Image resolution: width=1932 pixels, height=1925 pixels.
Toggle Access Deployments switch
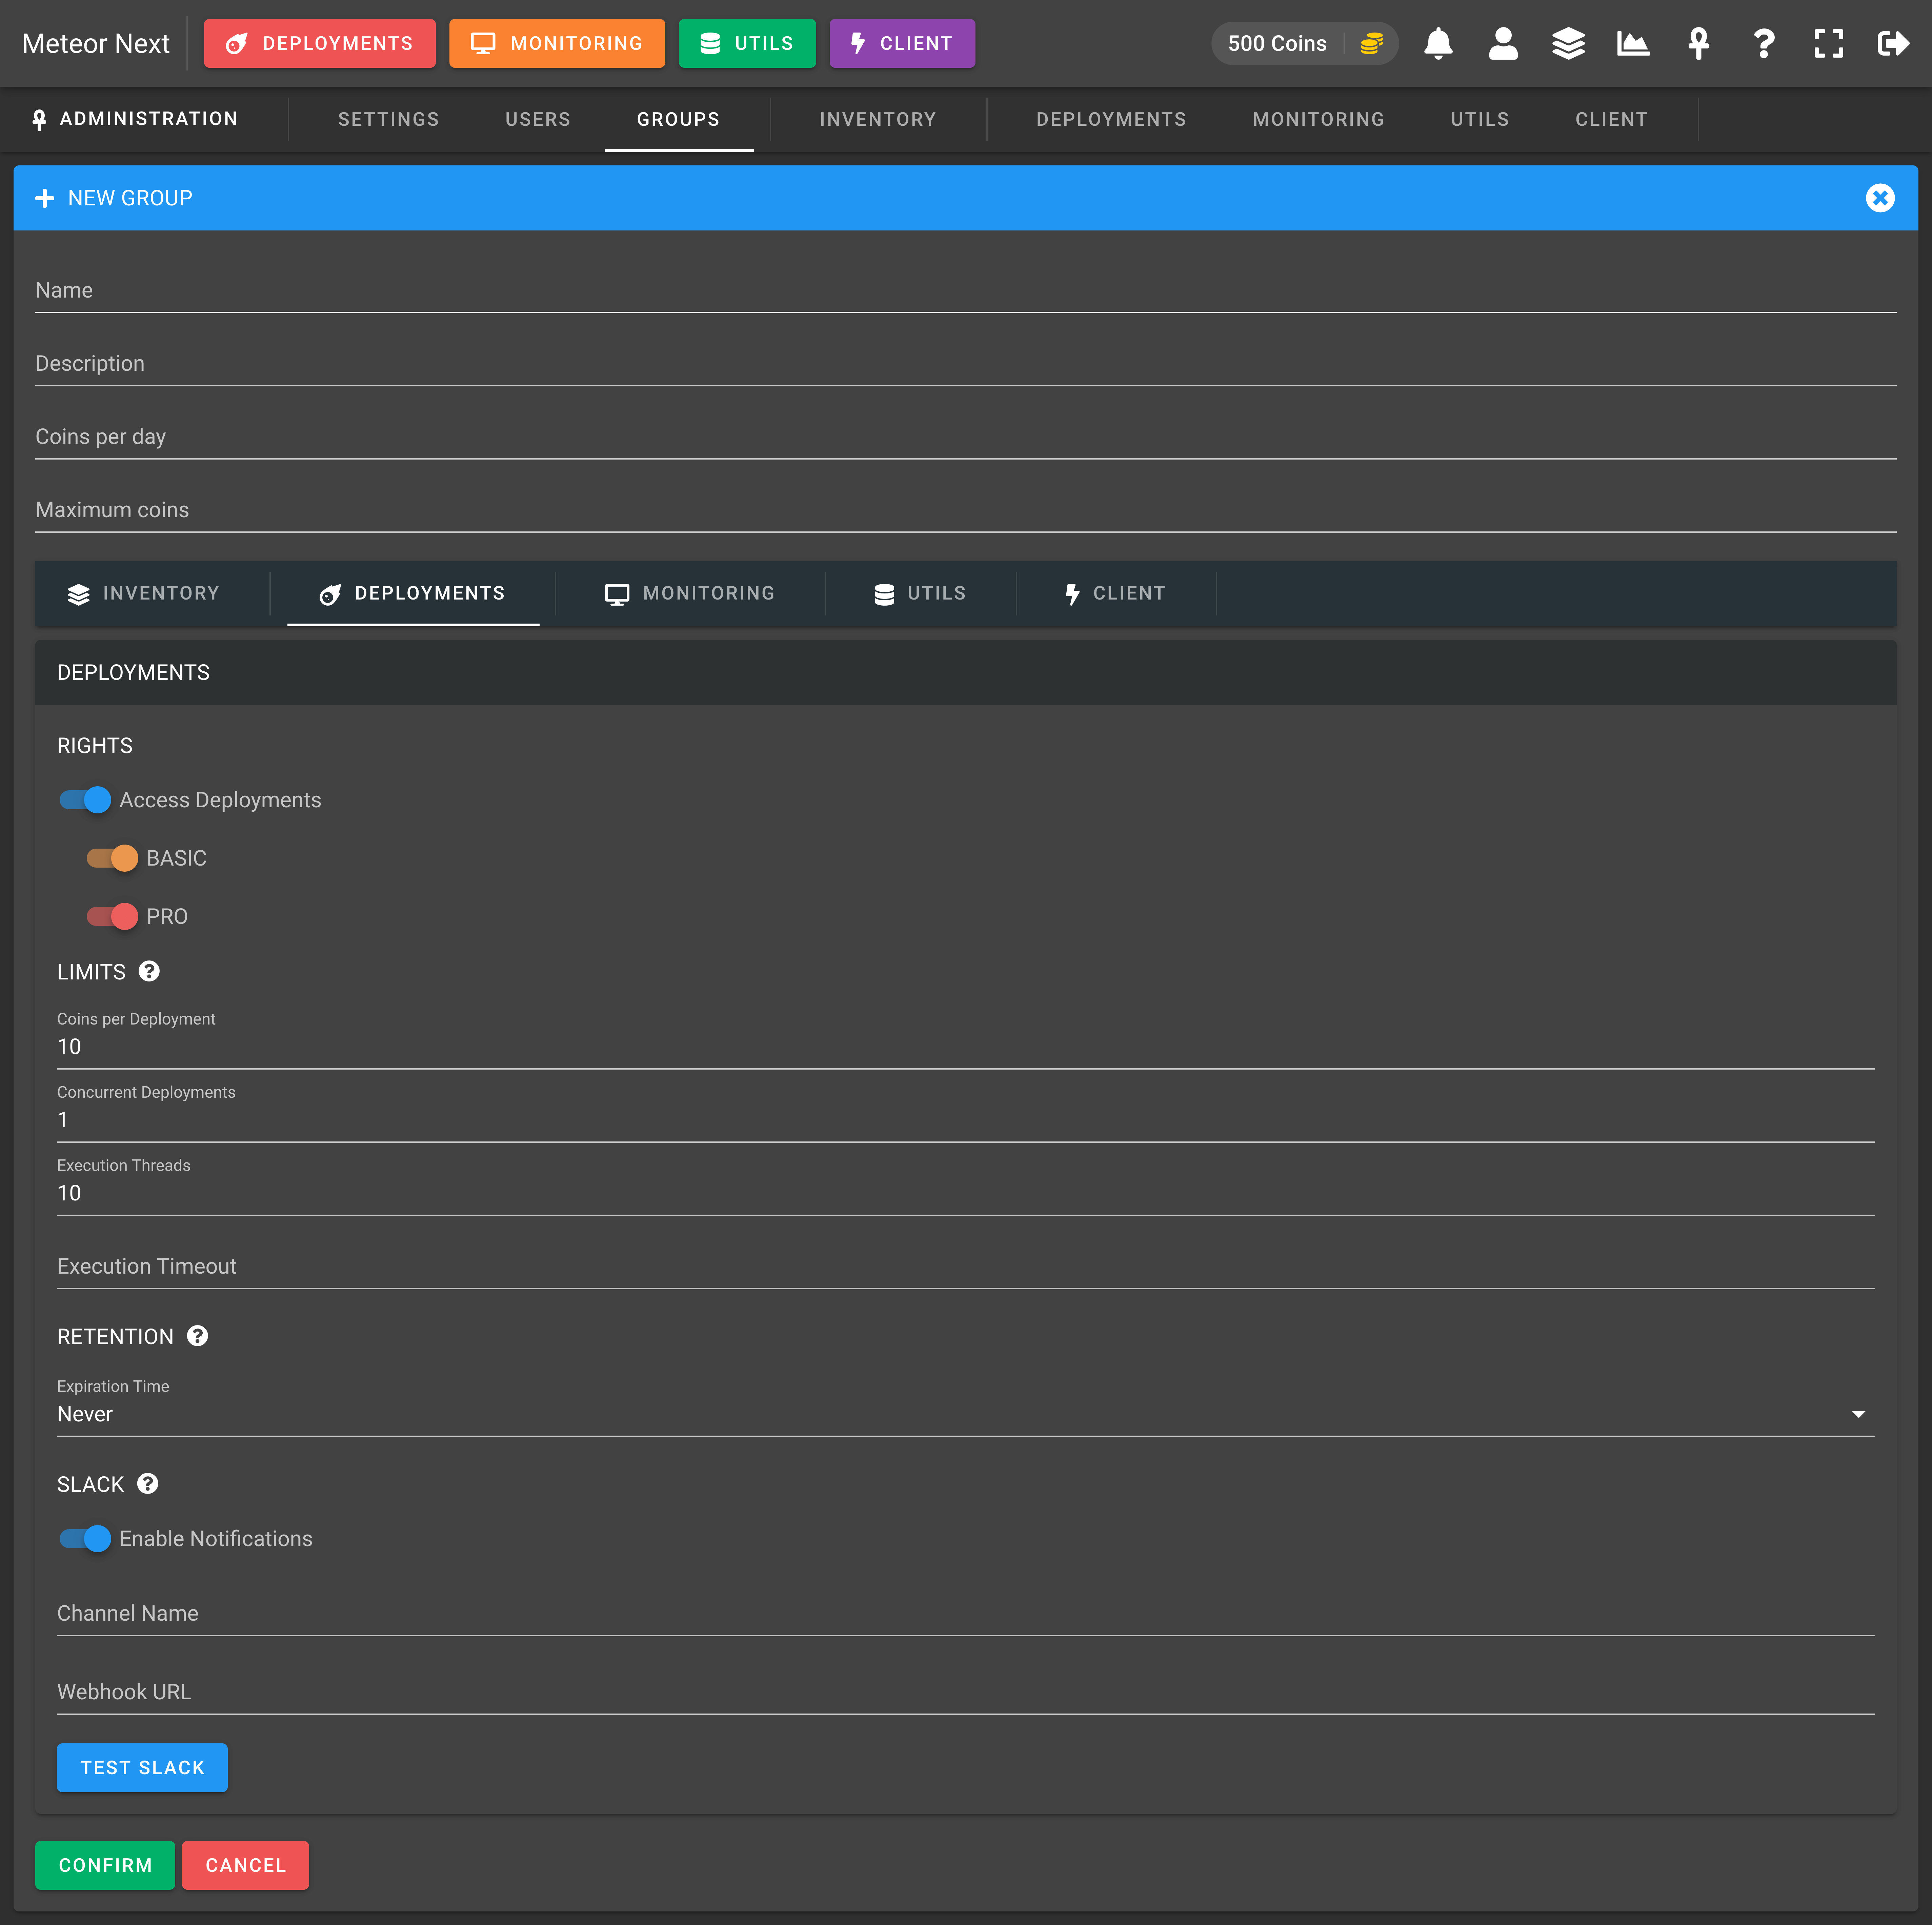[85, 800]
